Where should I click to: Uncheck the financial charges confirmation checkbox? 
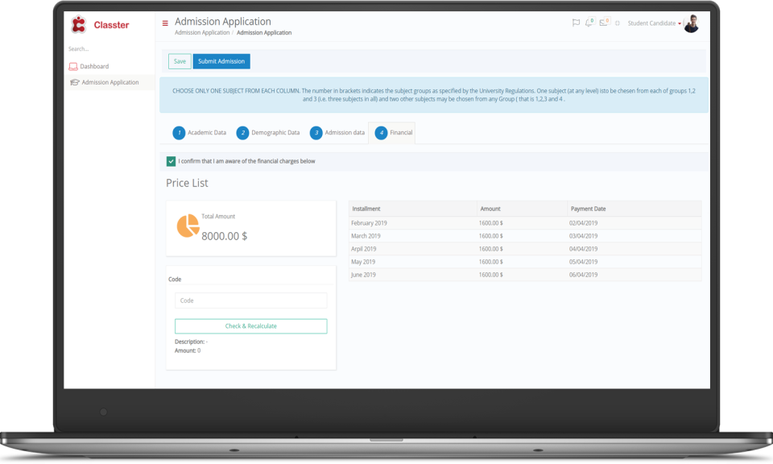click(x=171, y=161)
